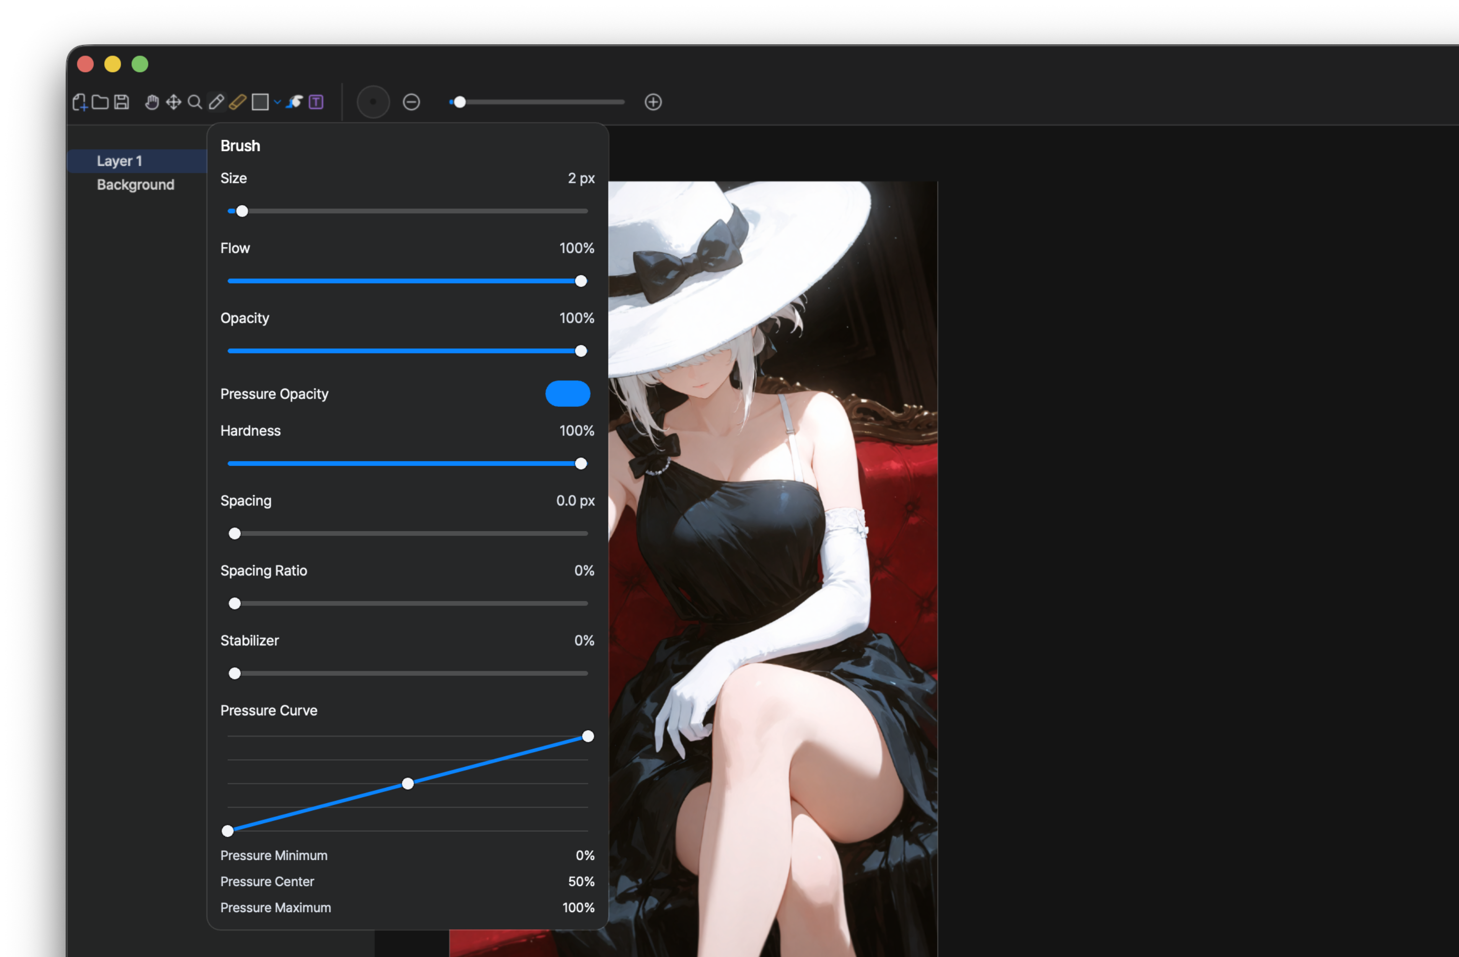Maximize the window with the green button
Image resolution: width=1459 pixels, height=957 pixels.
pos(140,64)
